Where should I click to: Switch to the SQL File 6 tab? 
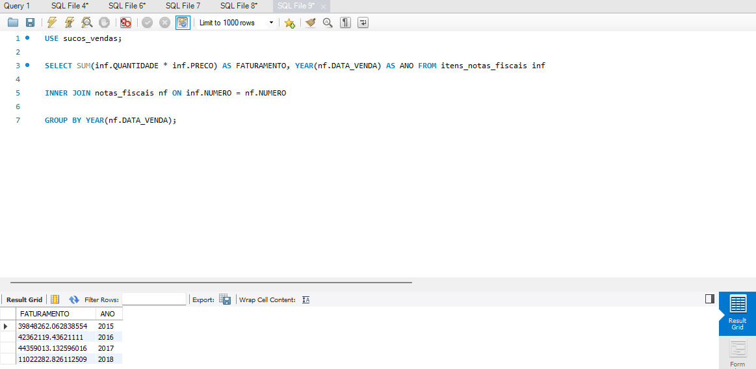click(127, 6)
